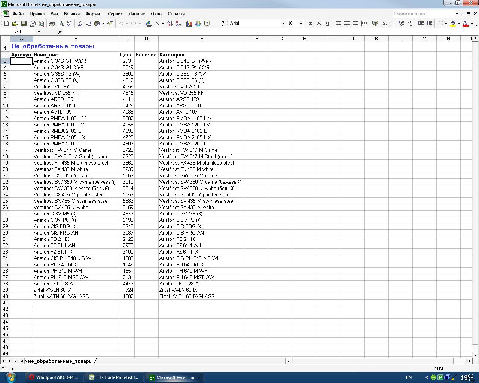Insert hyperlink using globe icon
Screen dimensions: 479x383
[149, 24]
